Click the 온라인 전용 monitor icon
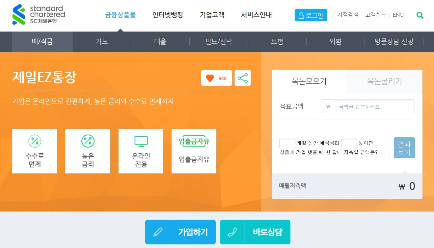434x248 pixels. (x=141, y=142)
